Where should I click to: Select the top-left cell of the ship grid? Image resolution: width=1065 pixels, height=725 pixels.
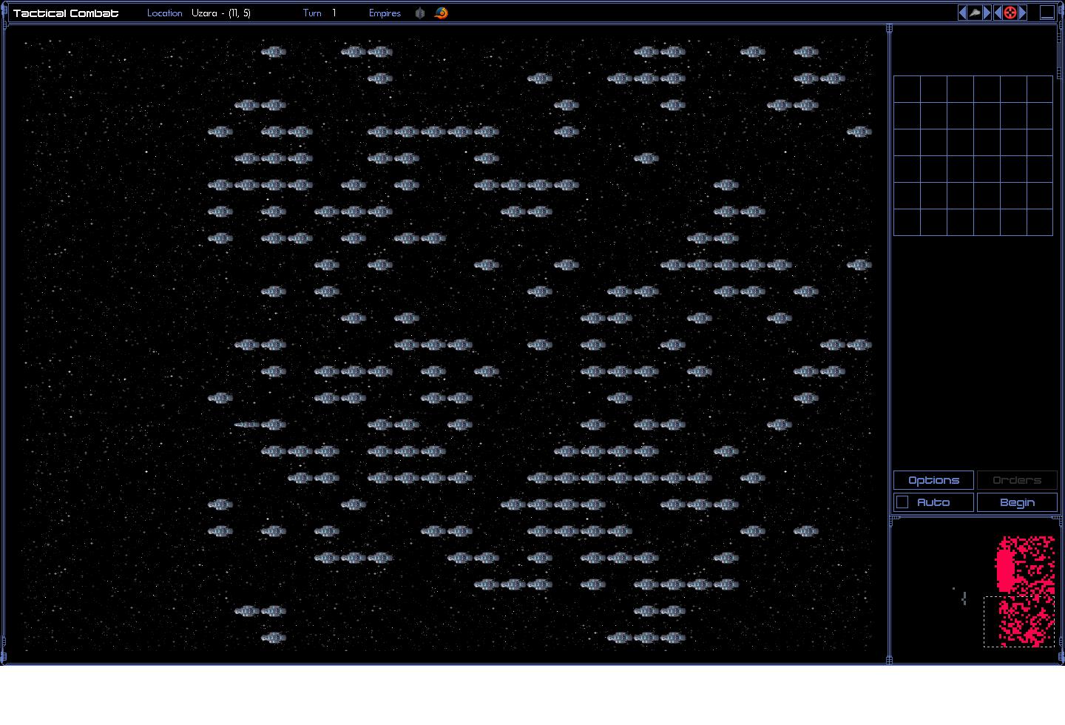(907, 90)
